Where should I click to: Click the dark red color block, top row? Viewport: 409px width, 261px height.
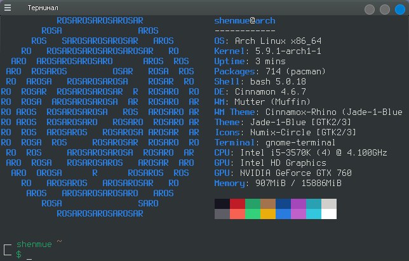pyautogui.click(x=238, y=204)
